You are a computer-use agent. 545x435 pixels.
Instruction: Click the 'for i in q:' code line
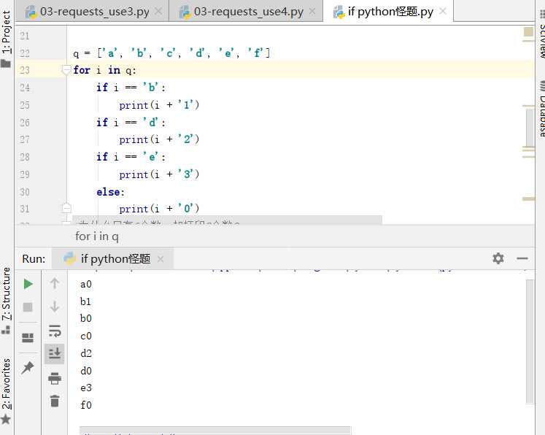click(104, 70)
